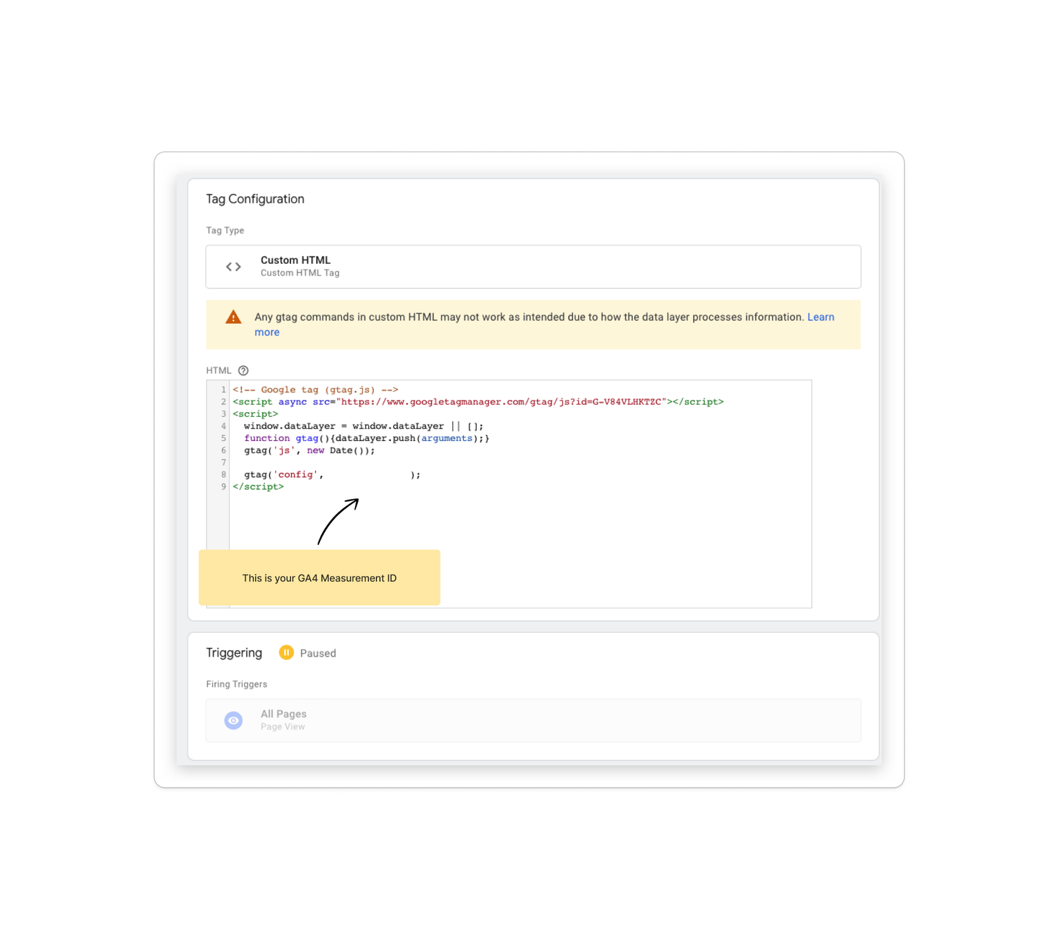Viewport: 1058px width, 943px height.
Task: Click the Firing Triggers label
Action: pyautogui.click(x=237, y=684)
